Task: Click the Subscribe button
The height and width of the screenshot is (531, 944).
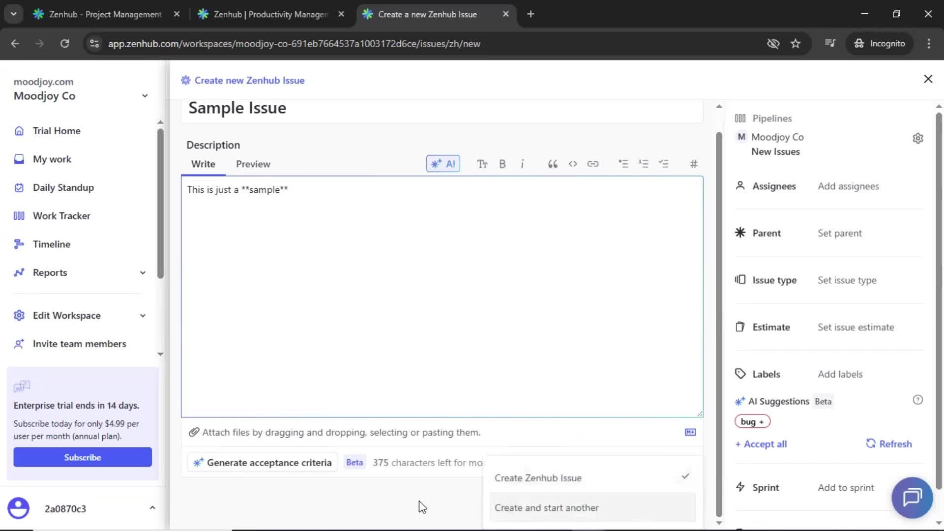Action: point(82,457)
